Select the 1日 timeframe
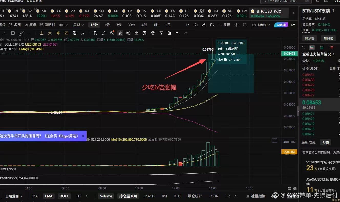340x202 pixels. (168, 25)
